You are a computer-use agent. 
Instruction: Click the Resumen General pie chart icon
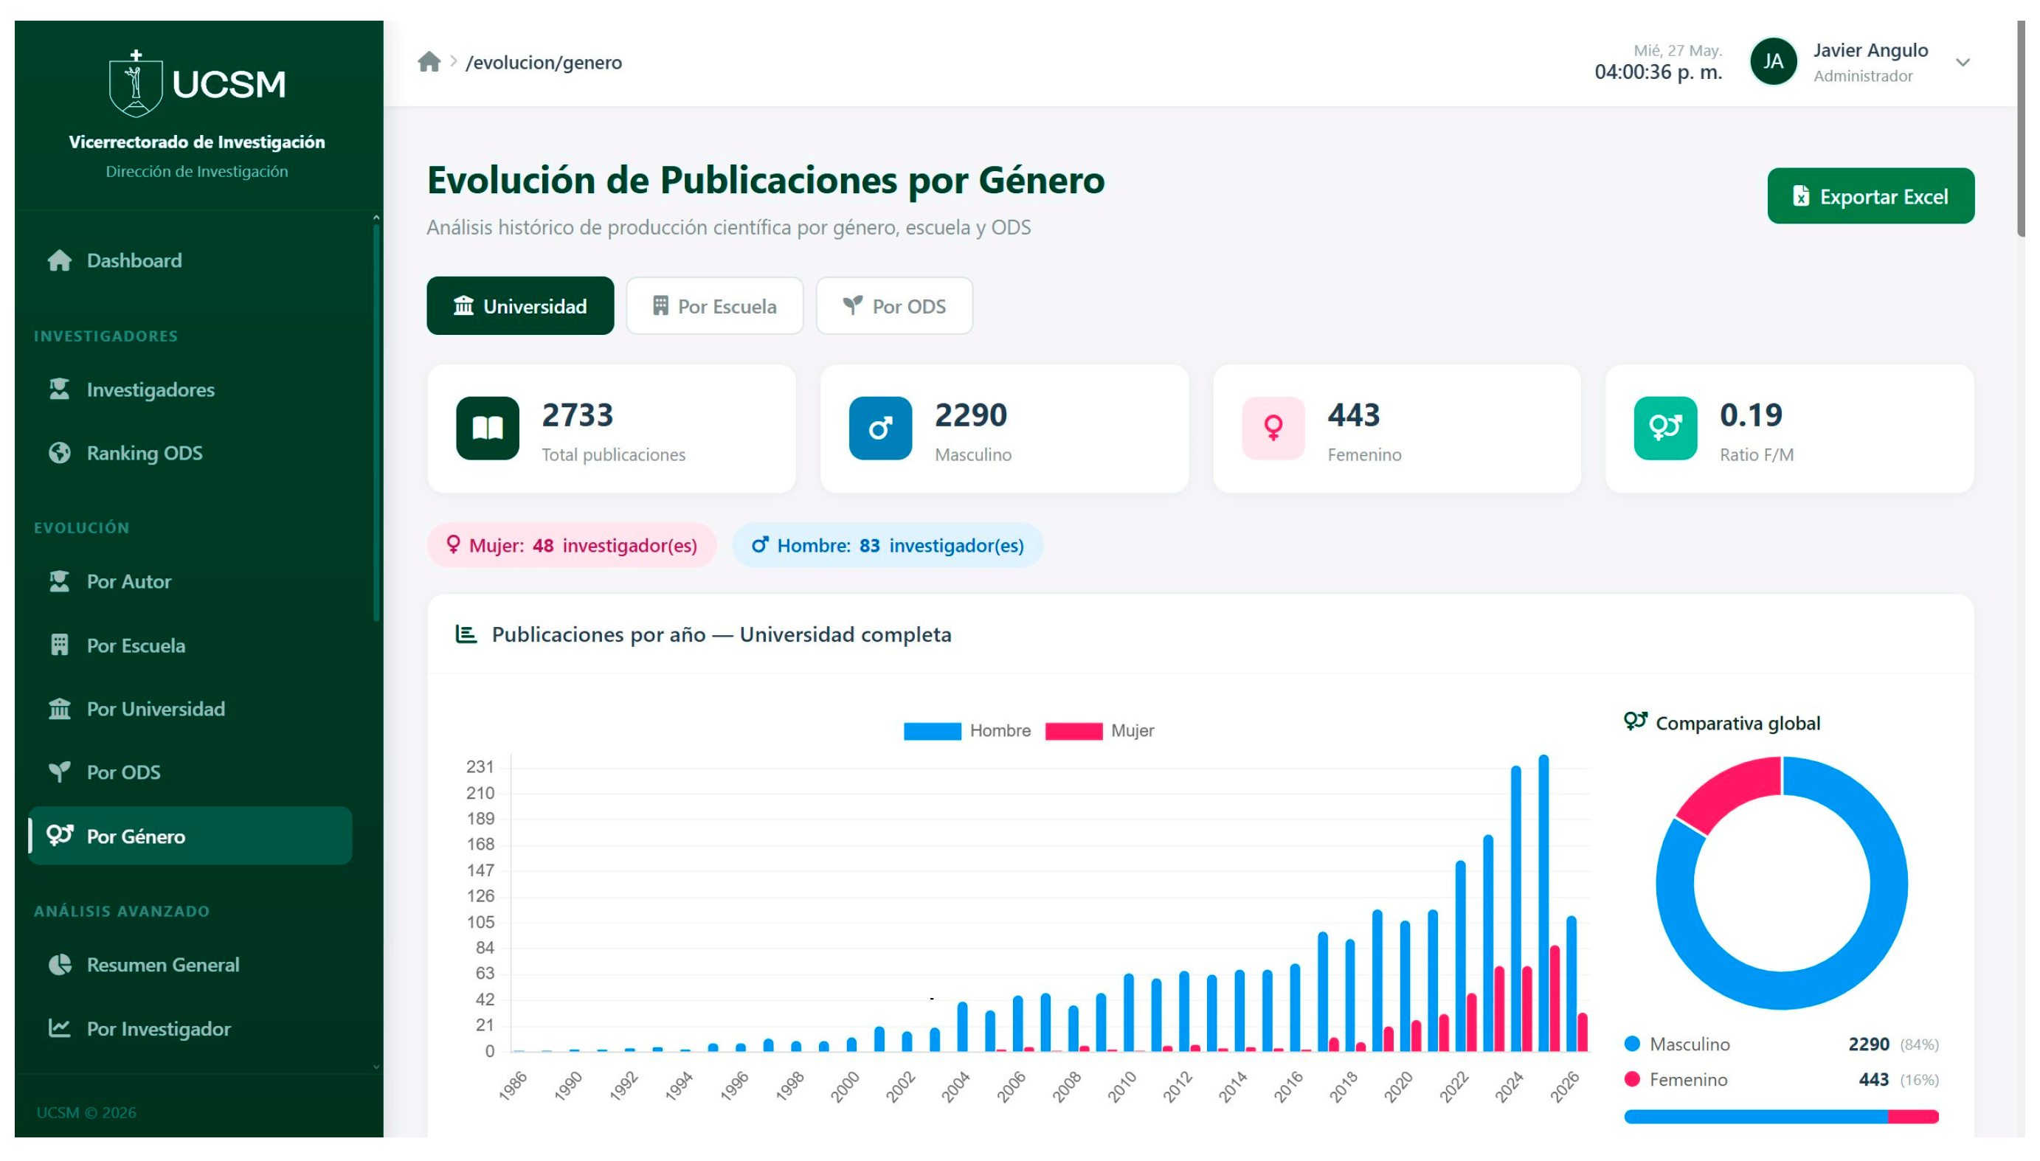[60, 965]
